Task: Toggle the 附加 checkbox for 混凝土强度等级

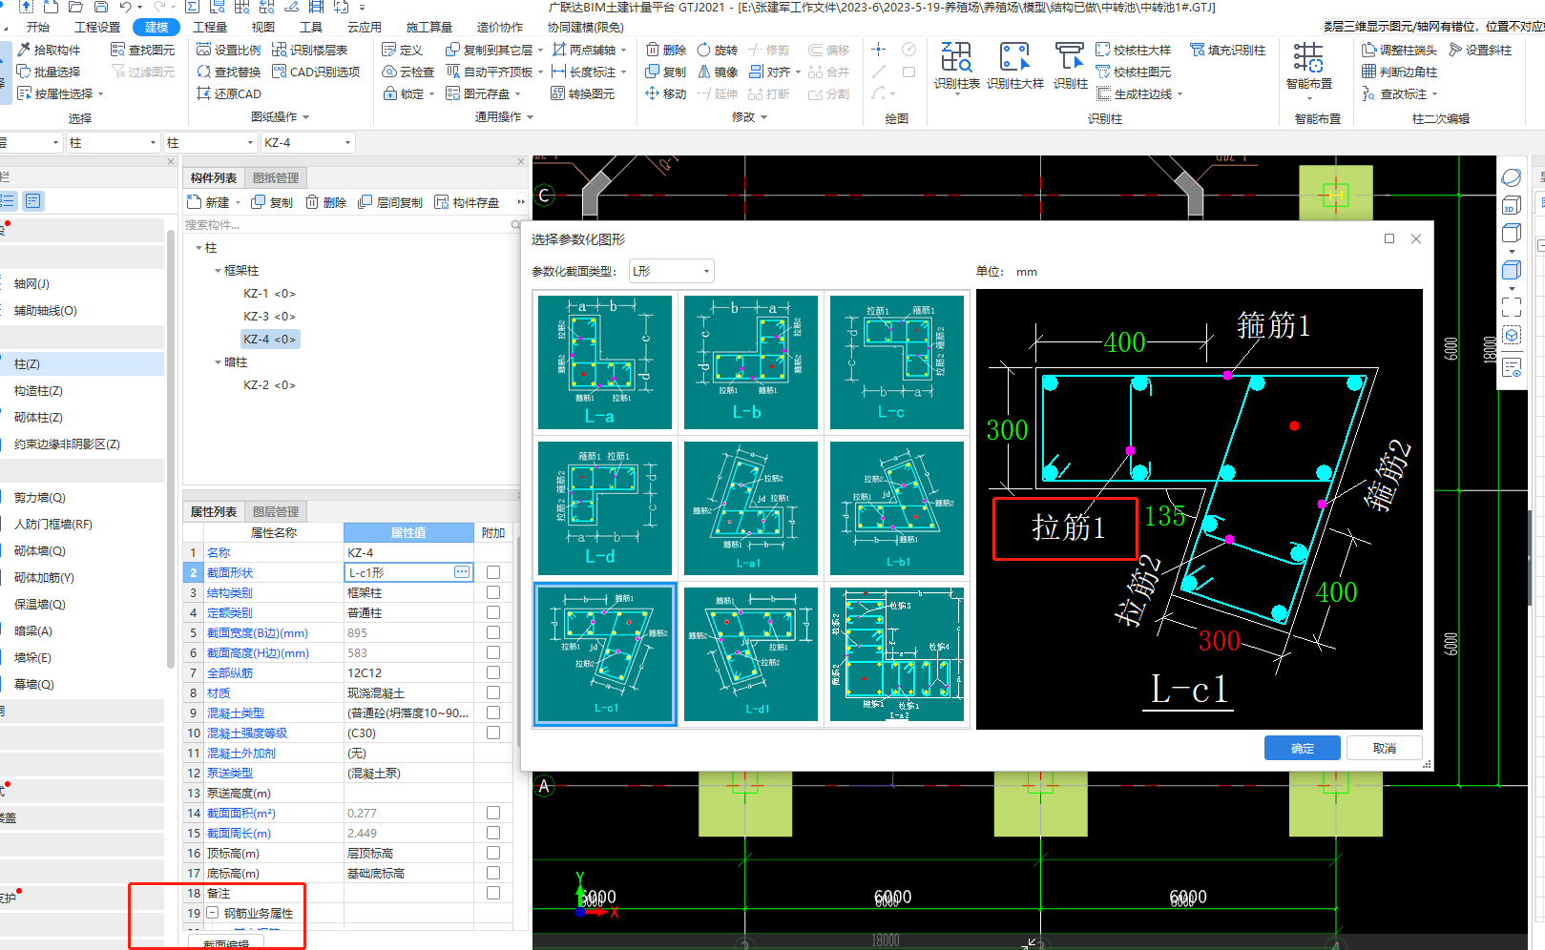Action: point(493,733)
